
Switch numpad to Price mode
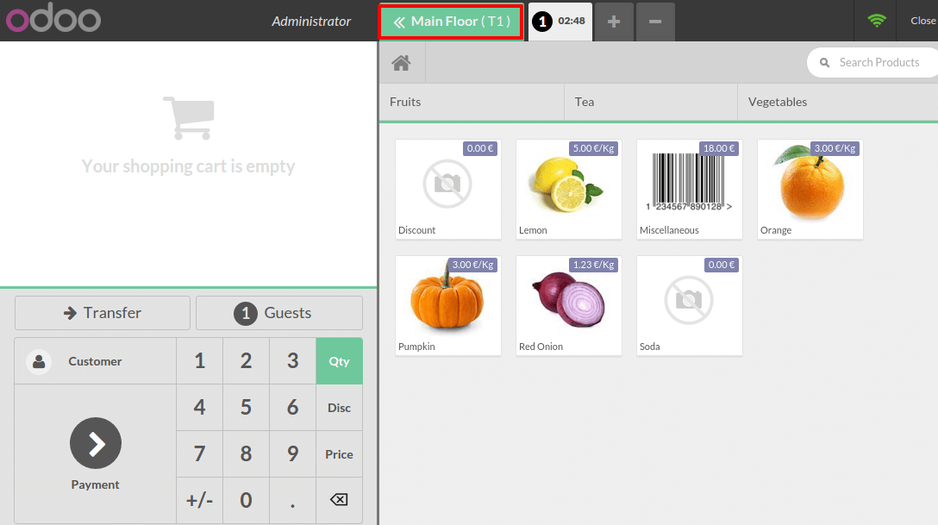tap(339, 453)
